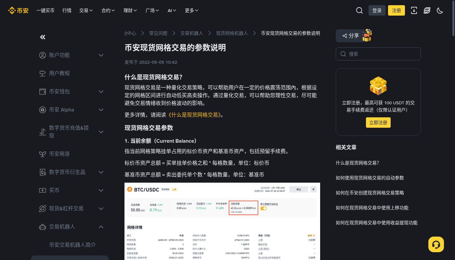Viewport: 455px width, 260px height.
Task: Click the search magnifier icon in header
Action: point(359,10)
